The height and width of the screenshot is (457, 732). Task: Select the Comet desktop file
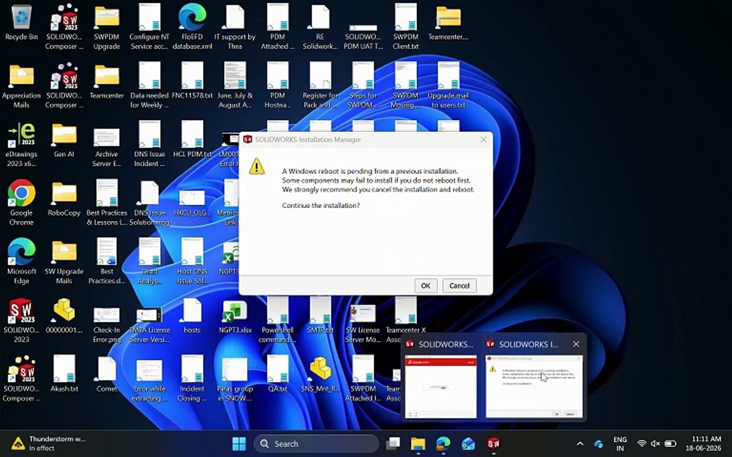(107, 375)
